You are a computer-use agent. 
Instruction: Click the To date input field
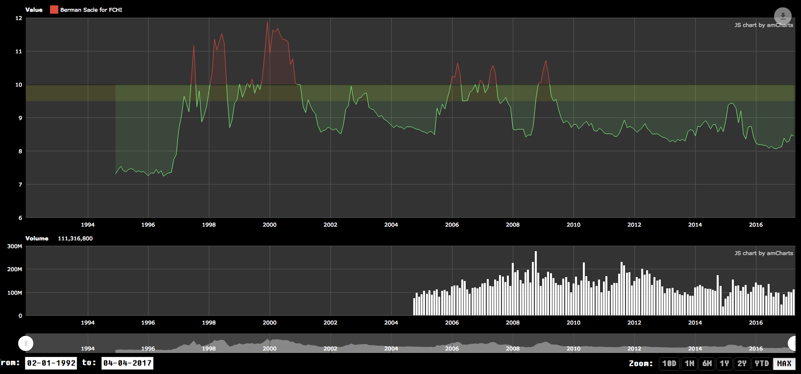point(127,363)
